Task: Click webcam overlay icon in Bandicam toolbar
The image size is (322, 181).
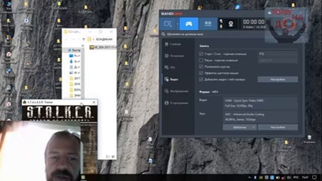Action: tap(231, 24)
